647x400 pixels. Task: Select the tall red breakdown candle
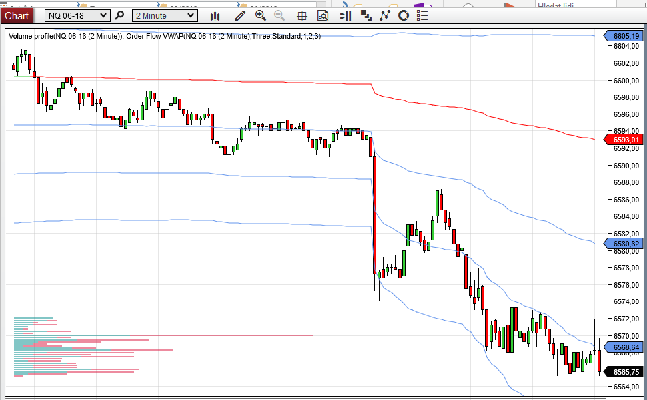pyautogui.click(x=375, y=214)
